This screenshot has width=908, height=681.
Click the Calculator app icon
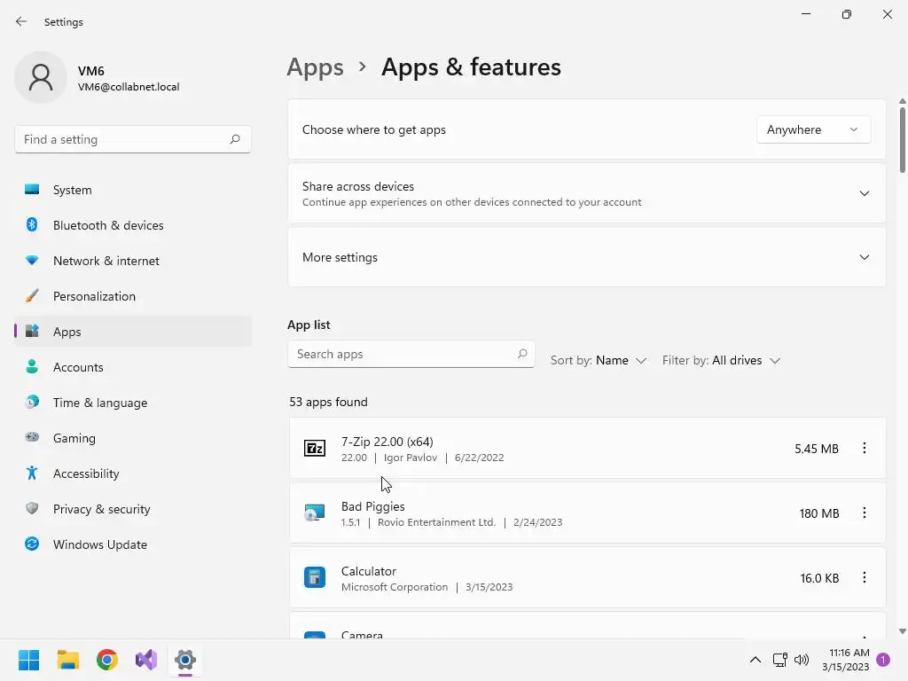(315, 578)
